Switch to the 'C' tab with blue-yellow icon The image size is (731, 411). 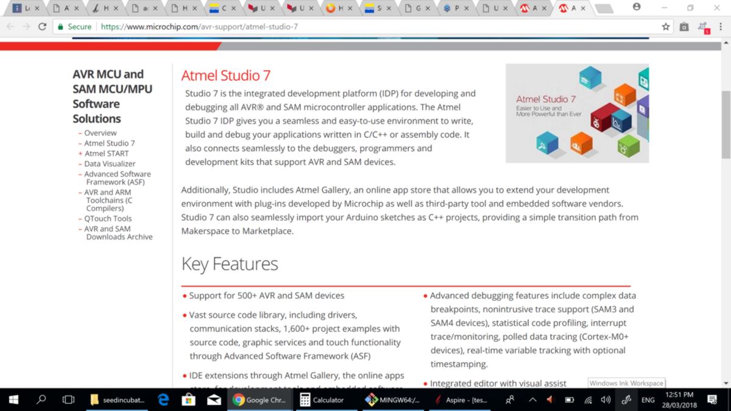click(223, 9)
